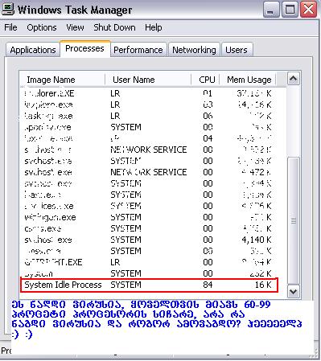Select the process row ending in HT.EXE
The width and height of the screenshot is (321, 361).
point(148,262)
